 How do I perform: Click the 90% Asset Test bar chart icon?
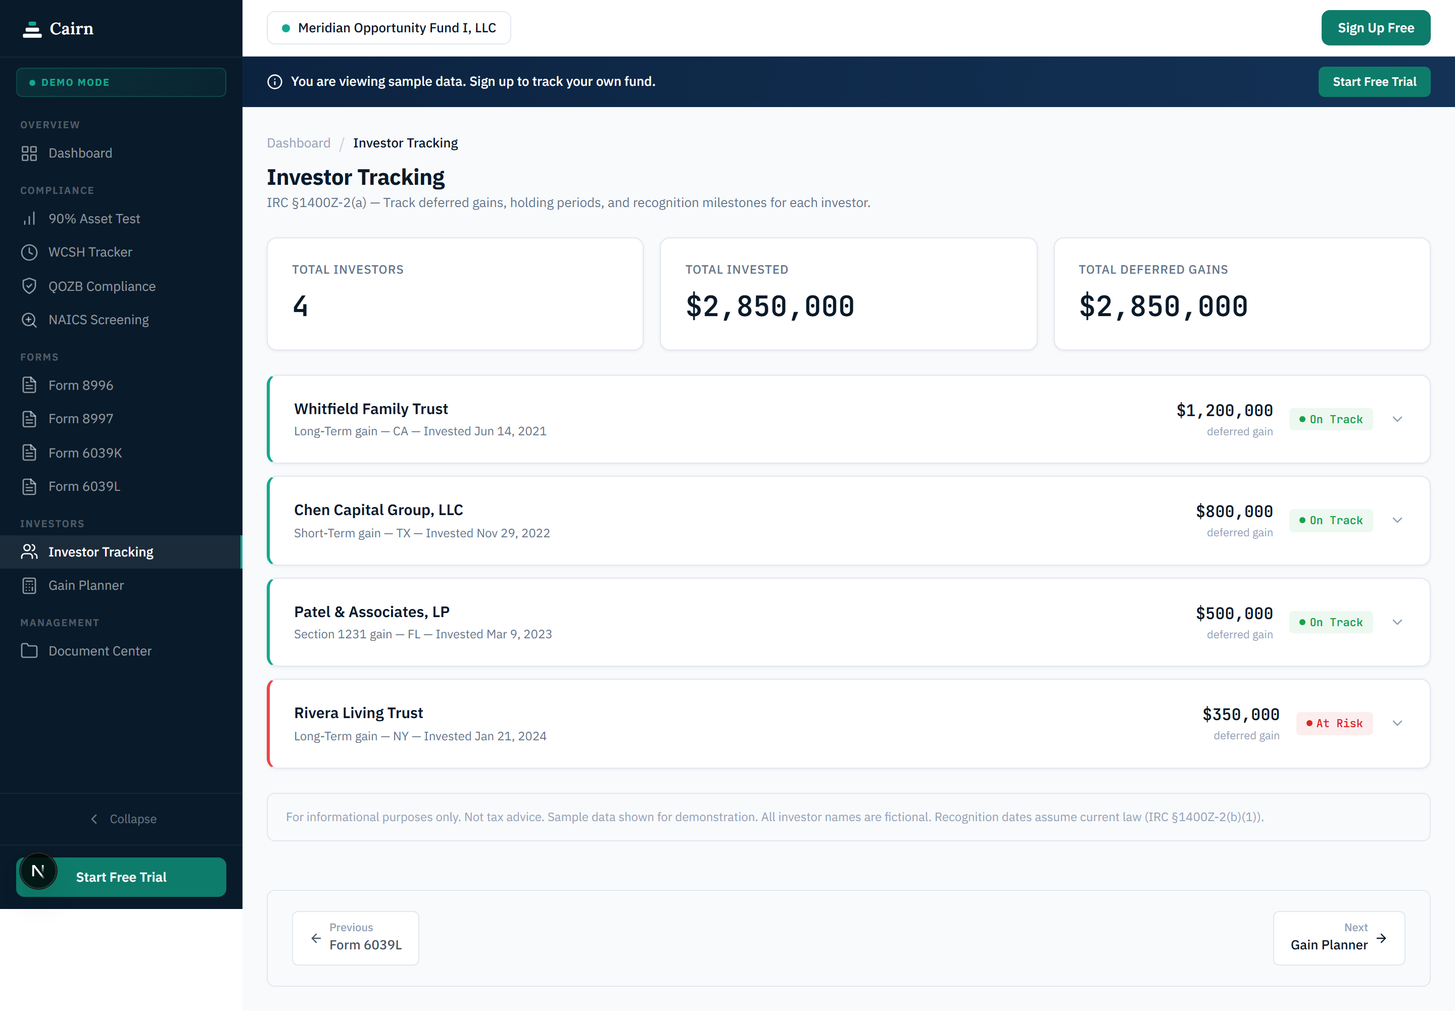point(29,219)
